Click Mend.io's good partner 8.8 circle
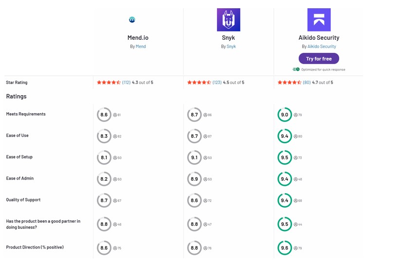Image resolution: width=418 pixels, height=268 pixels. click(104, 224)
